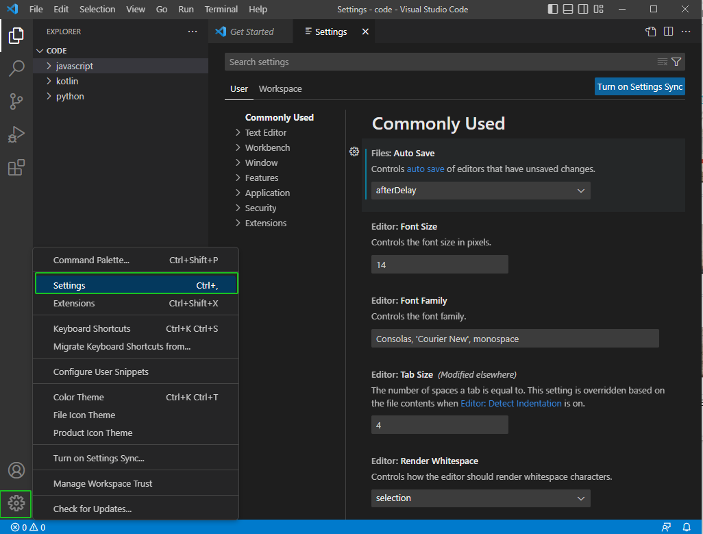Clear settings search input icon
703x534 pixels.
click(662, 62)
